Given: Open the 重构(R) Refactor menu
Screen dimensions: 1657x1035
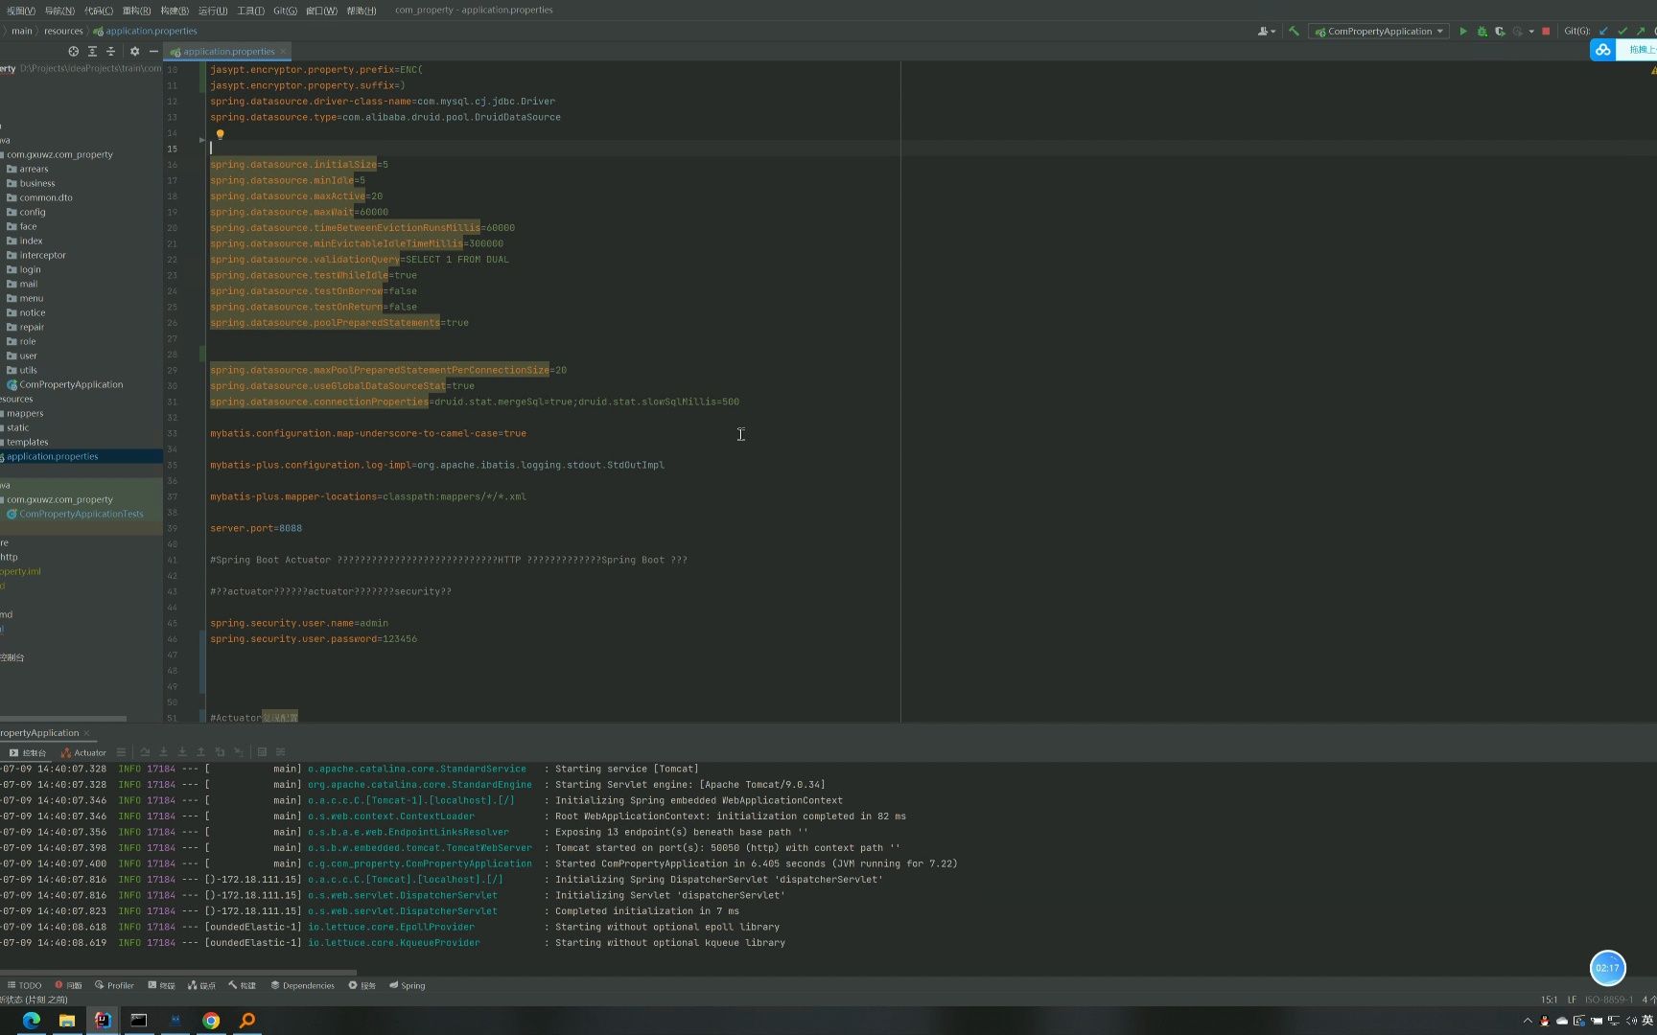Looking at the screenshot, I should 136,11.
